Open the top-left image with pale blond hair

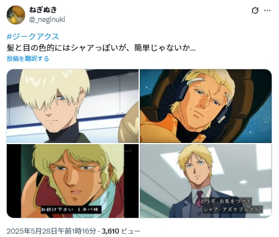click(73, 106)
